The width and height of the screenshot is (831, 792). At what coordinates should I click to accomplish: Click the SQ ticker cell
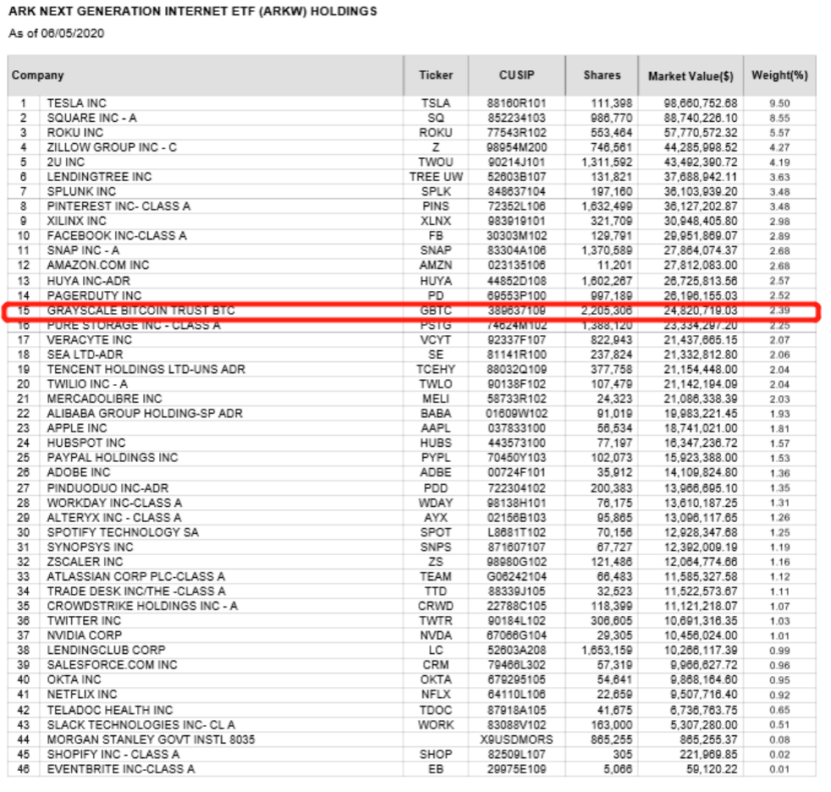(x=436, y=118)
